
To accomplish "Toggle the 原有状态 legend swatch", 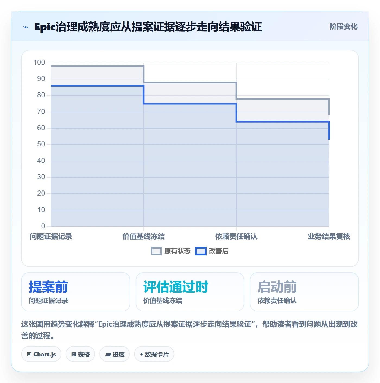I will [x=156, y=251].
